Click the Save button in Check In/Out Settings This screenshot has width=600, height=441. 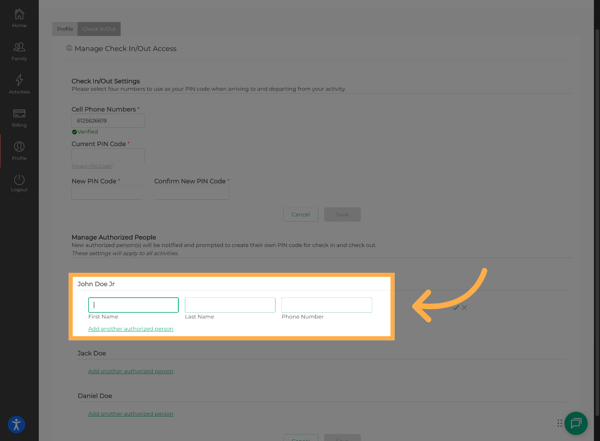point(342,214)
